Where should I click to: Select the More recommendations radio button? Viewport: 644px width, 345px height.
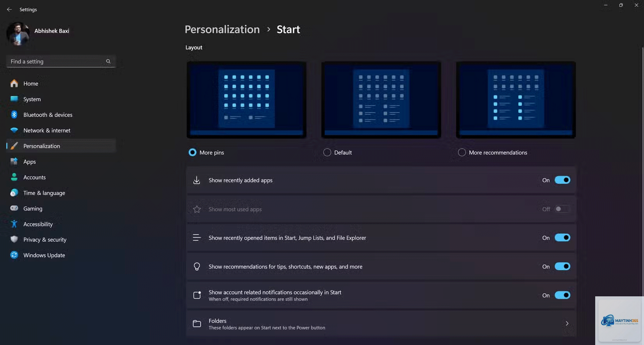[462, 152]
